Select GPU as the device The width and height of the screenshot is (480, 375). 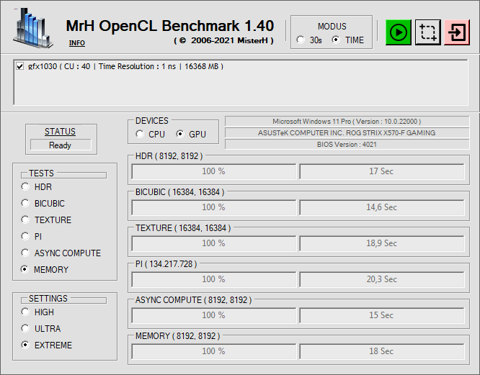coord(180,134)
